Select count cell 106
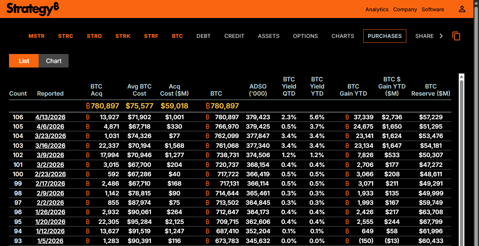This screenshot has width=479, height=246. 18,117
